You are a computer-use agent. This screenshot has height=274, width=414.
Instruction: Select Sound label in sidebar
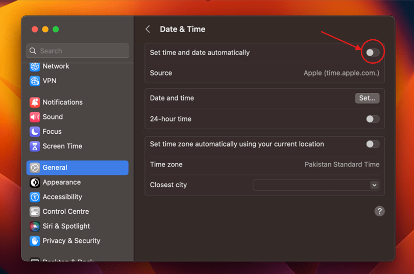(x=53, y=117)
